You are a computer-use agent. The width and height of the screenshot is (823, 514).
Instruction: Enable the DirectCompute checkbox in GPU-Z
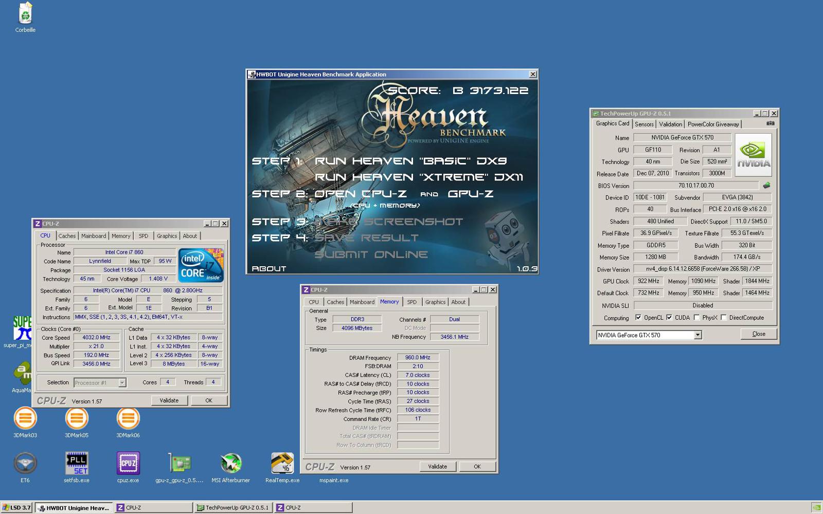click(x=724, y=318)
